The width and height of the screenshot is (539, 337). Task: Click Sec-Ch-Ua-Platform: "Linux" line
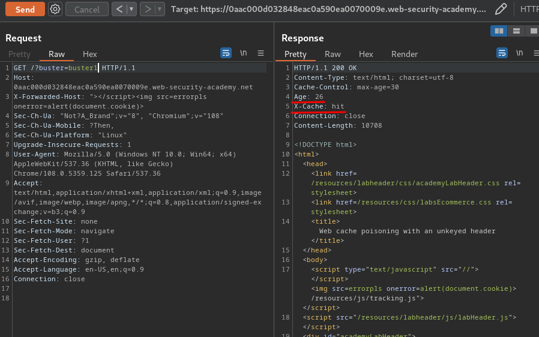point(70,136)
